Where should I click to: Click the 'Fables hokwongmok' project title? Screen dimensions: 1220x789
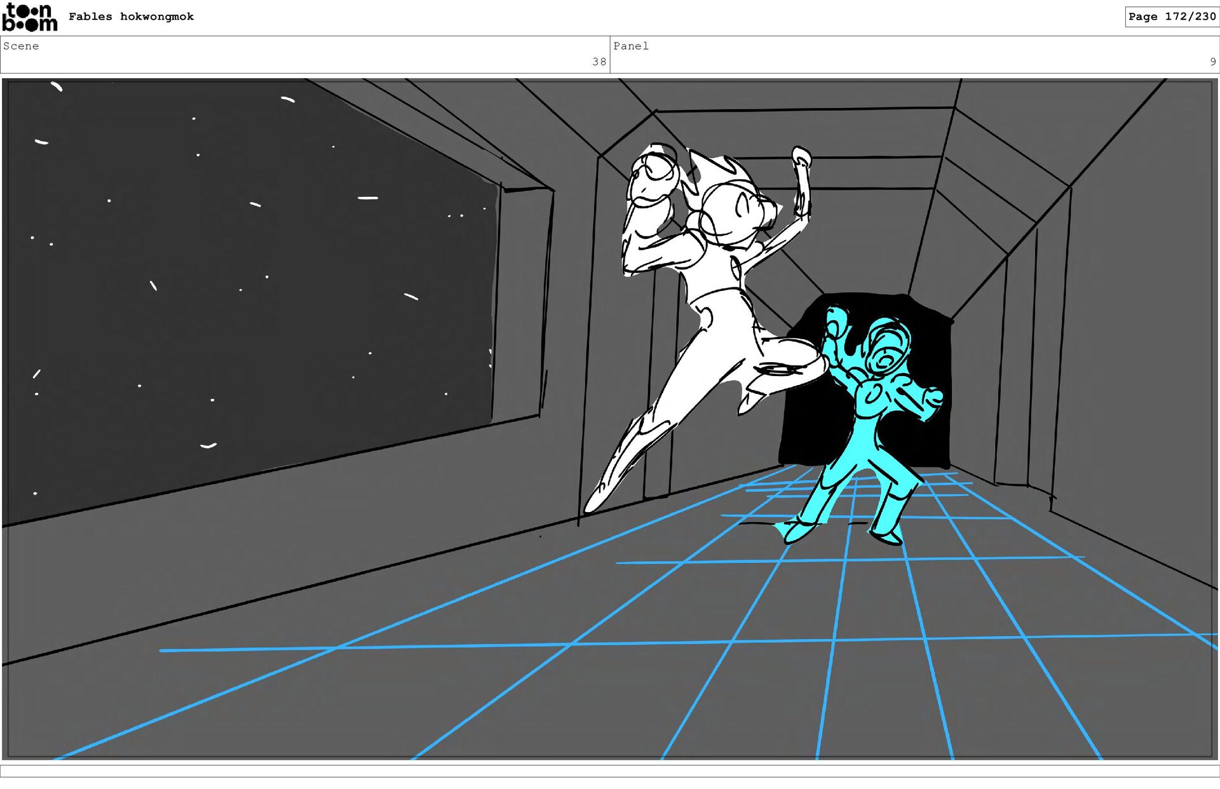point(131,17)
